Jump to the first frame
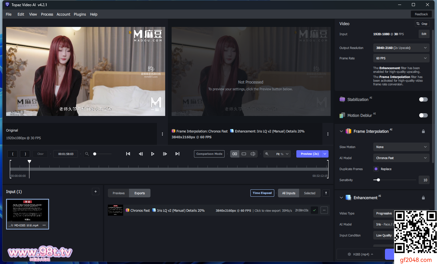Screen dimensions: 437x264 point(128,154)
